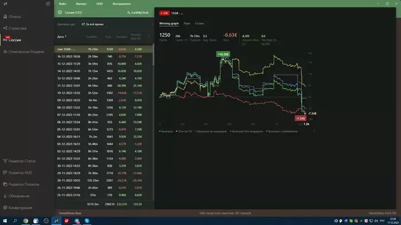Image resolution: width=401 pixels, height=225 pixels.
Task: Select the Live 15:04 session row
Action: coord(103,49)
